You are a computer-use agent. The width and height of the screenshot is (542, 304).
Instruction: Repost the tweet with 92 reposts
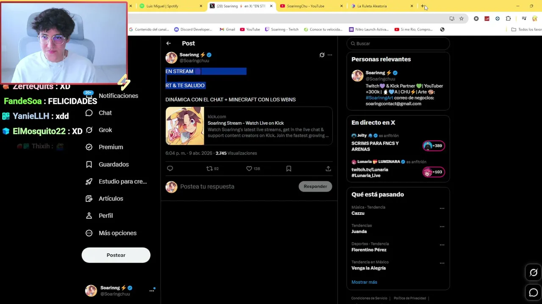212,168
